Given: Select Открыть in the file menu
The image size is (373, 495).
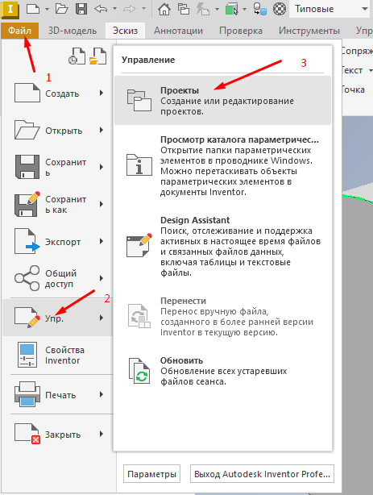Looking at the screenshot, I should click(x=57, y=130).
